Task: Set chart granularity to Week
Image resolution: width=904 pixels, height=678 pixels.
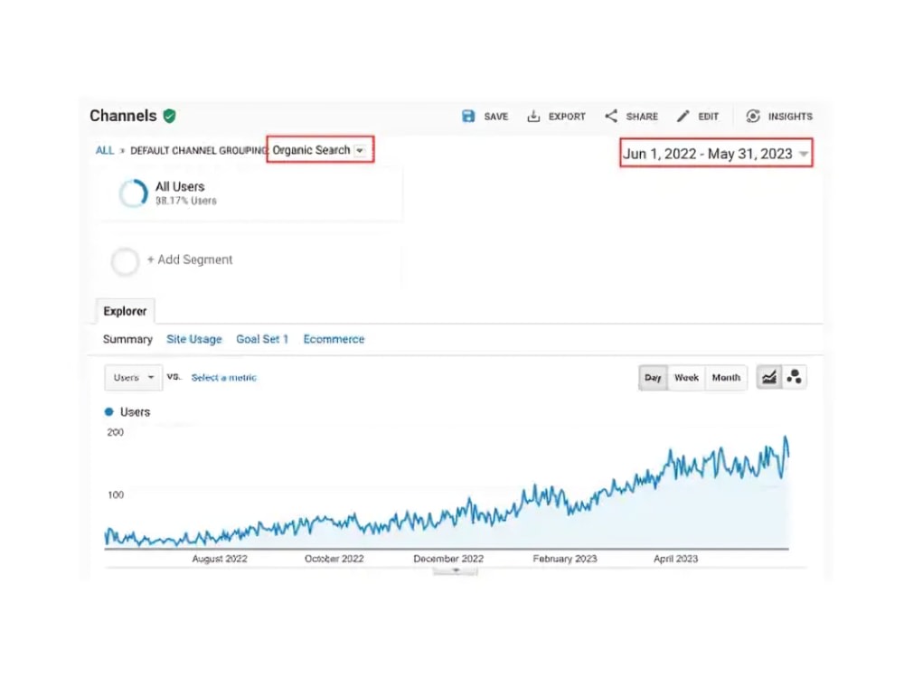Action: pyautogui.click(x=686, y=378)
